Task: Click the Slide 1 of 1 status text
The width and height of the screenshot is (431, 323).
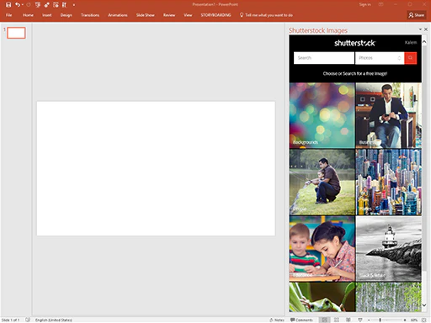Action: pos(11,320)
